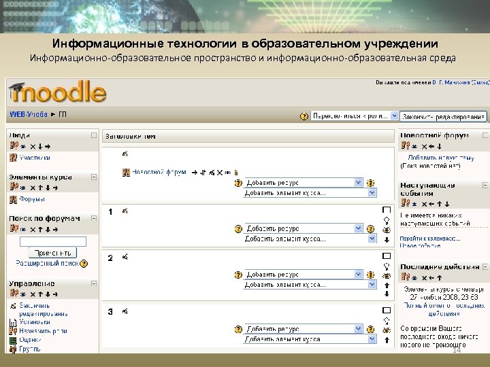Open Форумы link
This screenshot has width=490, height=367.
click(x=32, y=199)
